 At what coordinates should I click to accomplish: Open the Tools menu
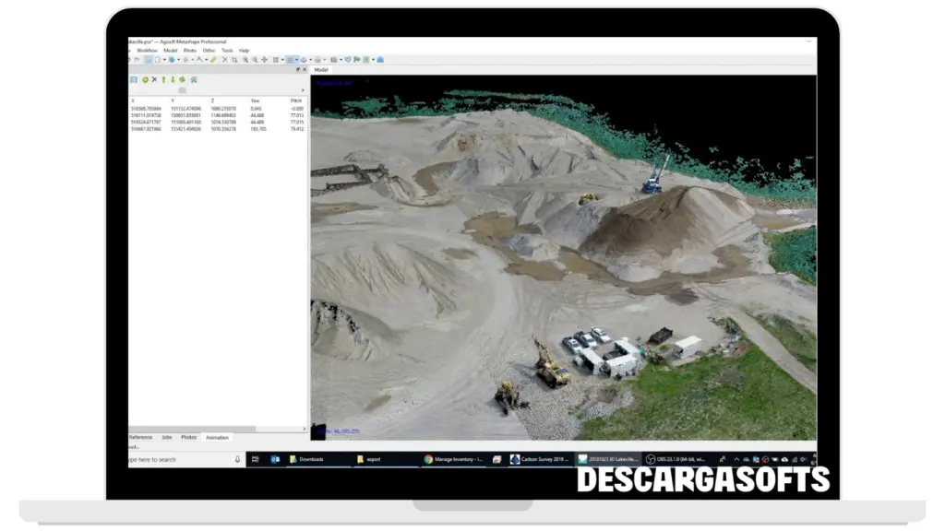(x=227, y=50)
